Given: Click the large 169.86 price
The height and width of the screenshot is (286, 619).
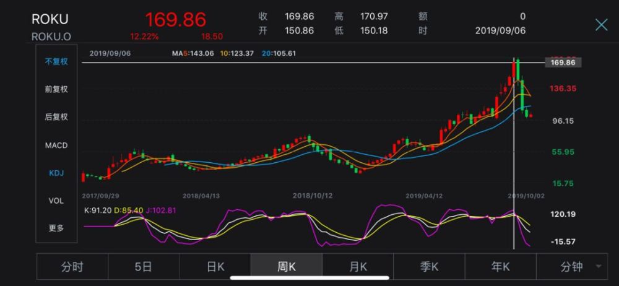Looking at the screenshot, I should click(176, 20).
